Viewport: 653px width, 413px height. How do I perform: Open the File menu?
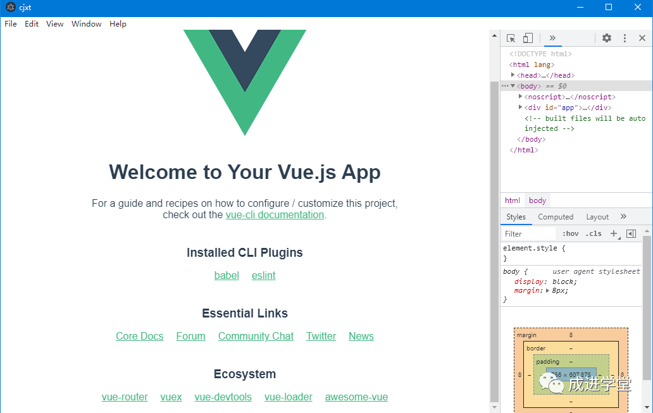tap(11, 24)
